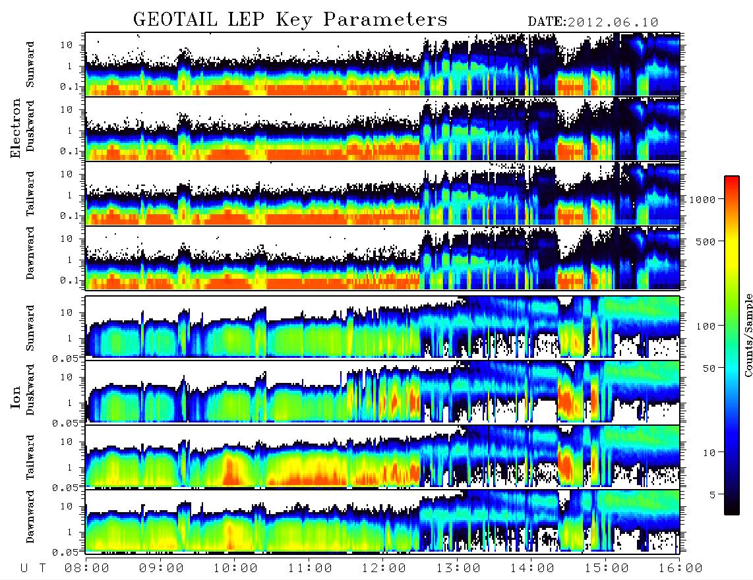Image resolution: width=753 pixels, height=580 pixels.
Task: Click the "11:00" time tick label
Action: [310, 568]
